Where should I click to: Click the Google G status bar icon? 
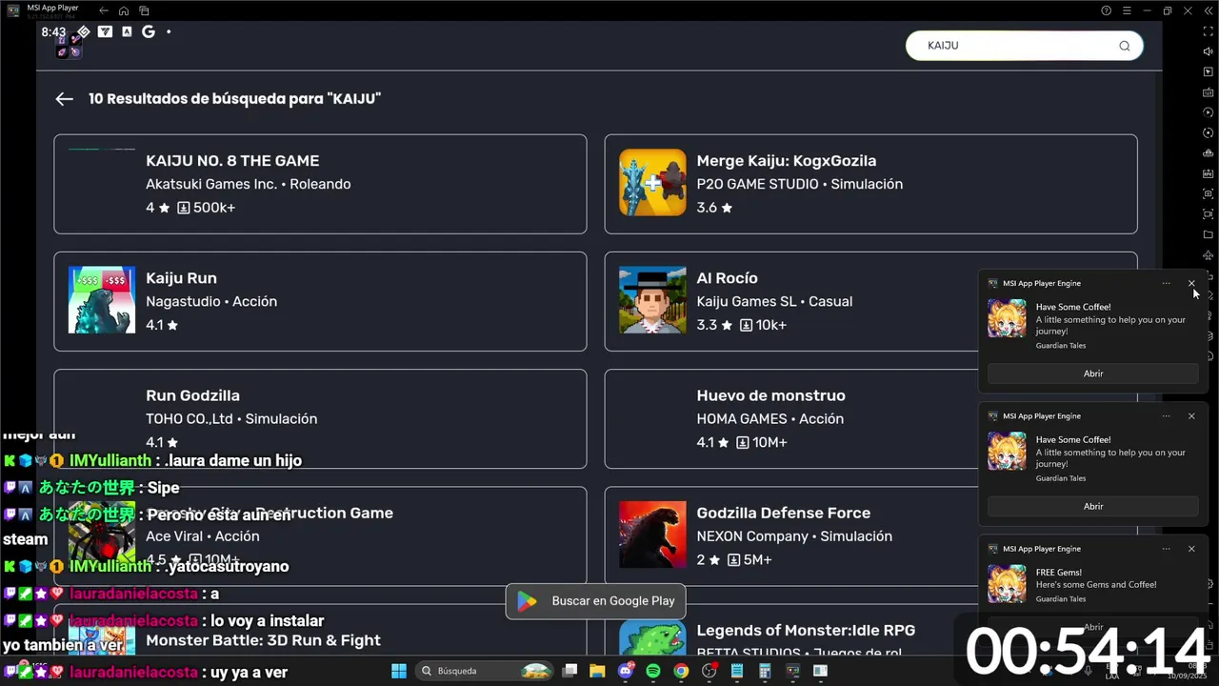[x=149, y=31]
